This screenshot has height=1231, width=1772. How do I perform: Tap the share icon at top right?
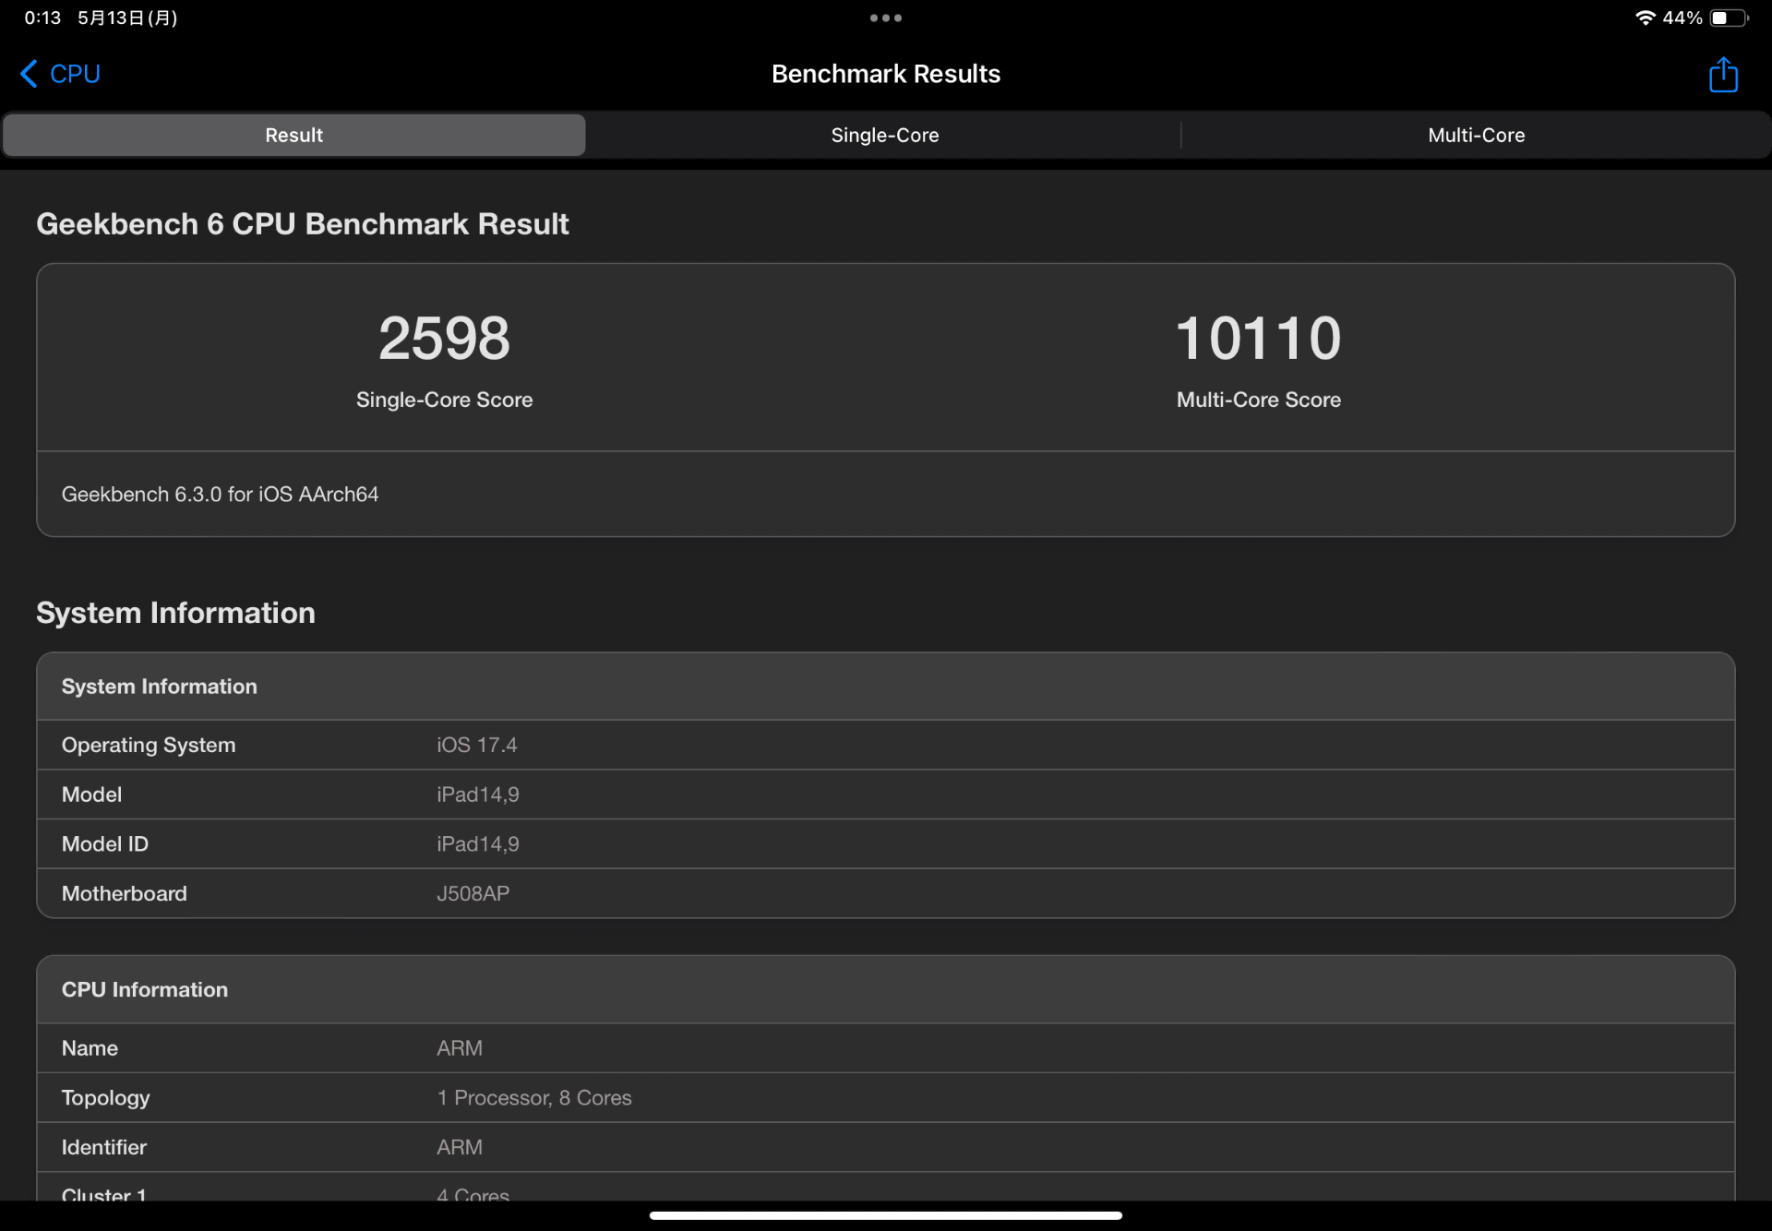coord(1724,74)
